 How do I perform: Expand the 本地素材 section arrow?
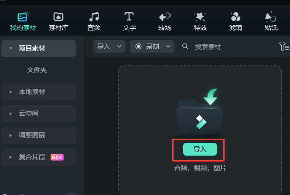[11, 92]
